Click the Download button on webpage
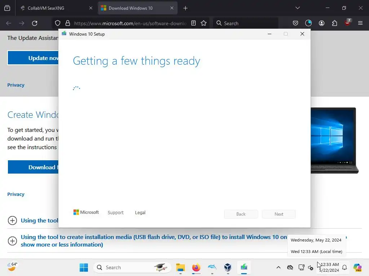369x276 pixels. (33, 167)
